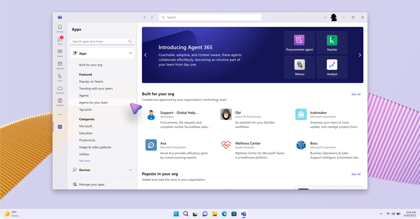Viewport: 420px width, 219px height.
Task: Open the Education category
Action: 86,133
